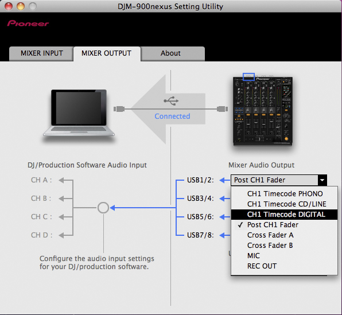
Task: Choose CH1 Timecode CD/LINE option
Action: (x=284, y=204)
